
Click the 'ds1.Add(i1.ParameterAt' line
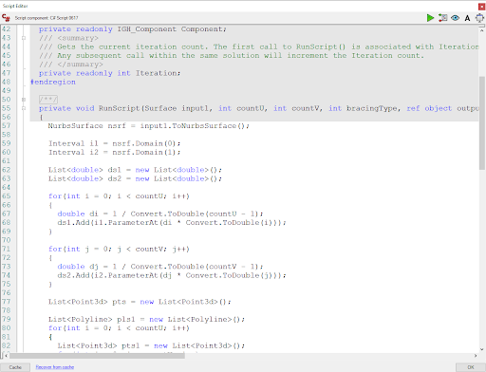click(x=172, y=223)
